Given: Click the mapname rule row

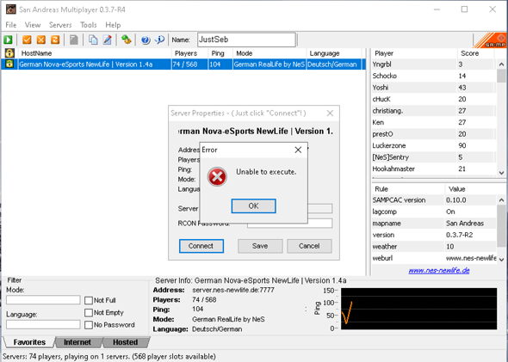Looking at the screenshot, I should click(x=434, y=224).
